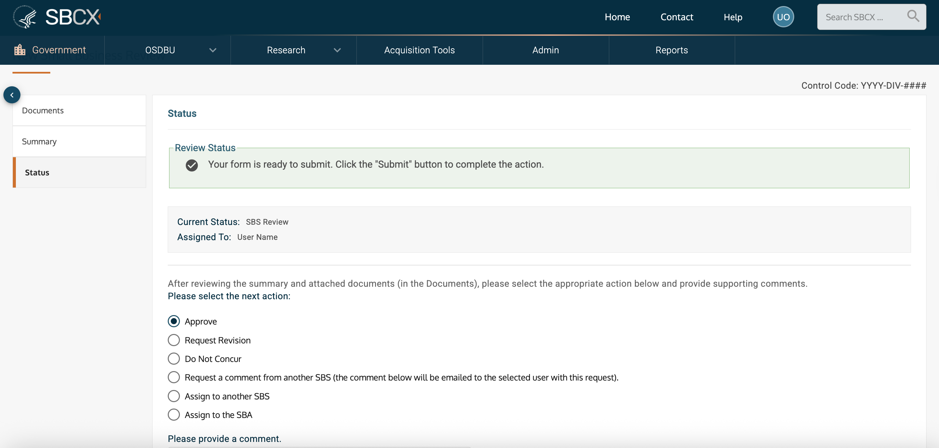Open the Contact link
The height and width of the screenshot is (448, 939).
pos(676,17)
